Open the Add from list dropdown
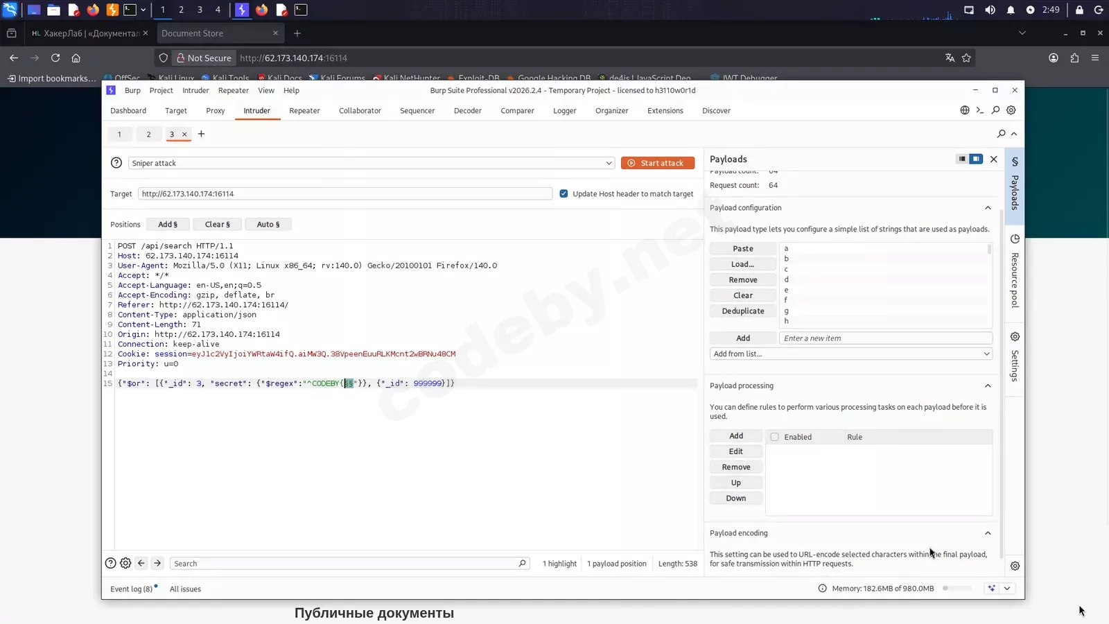The image size is (1109, 624). [x=851, y=354]
